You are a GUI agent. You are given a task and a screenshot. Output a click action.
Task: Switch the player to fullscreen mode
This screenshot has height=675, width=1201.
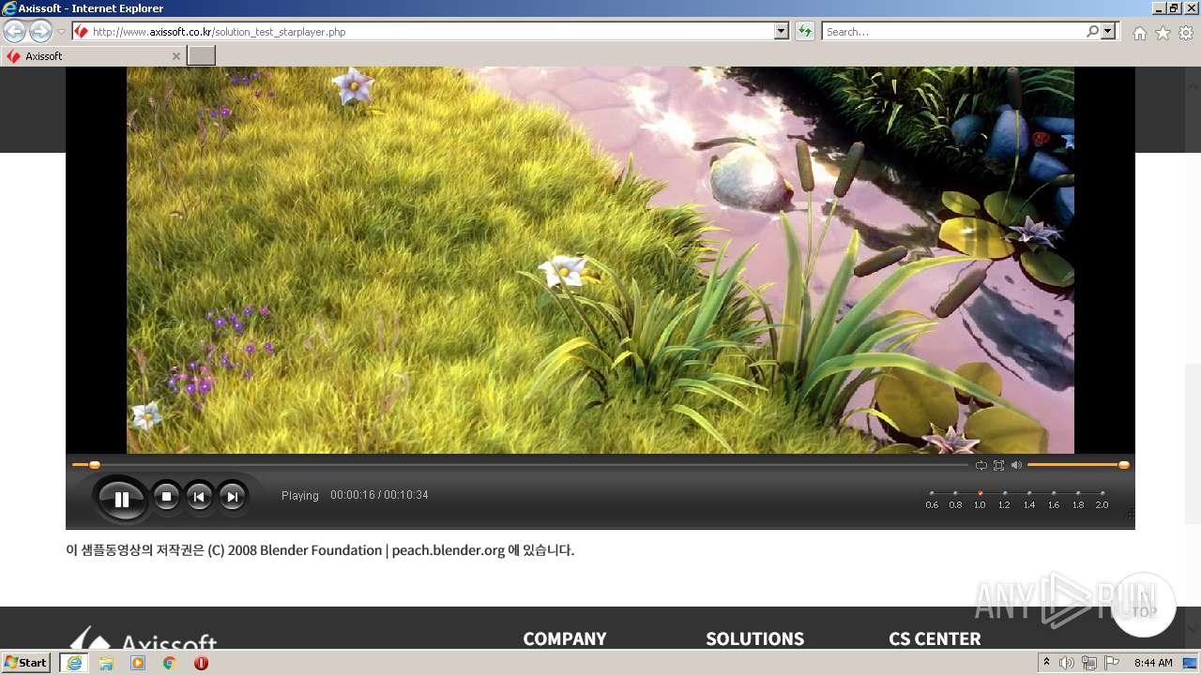998,465
